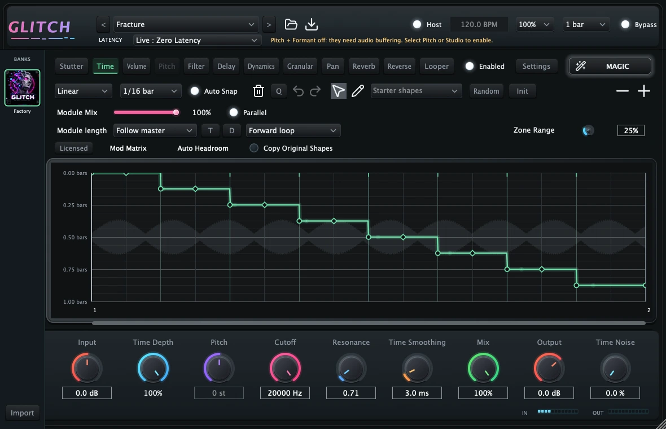
Task: Click the Q quantize button
Action: 279,91
